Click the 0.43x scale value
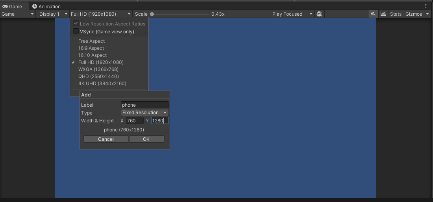The width and height of the screenshot is (433, 202). (x=218, y=14)
